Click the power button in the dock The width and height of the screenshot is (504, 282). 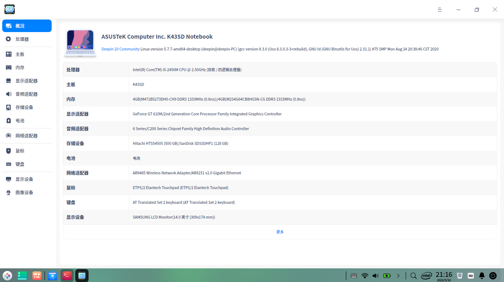(x=493, y=275)
